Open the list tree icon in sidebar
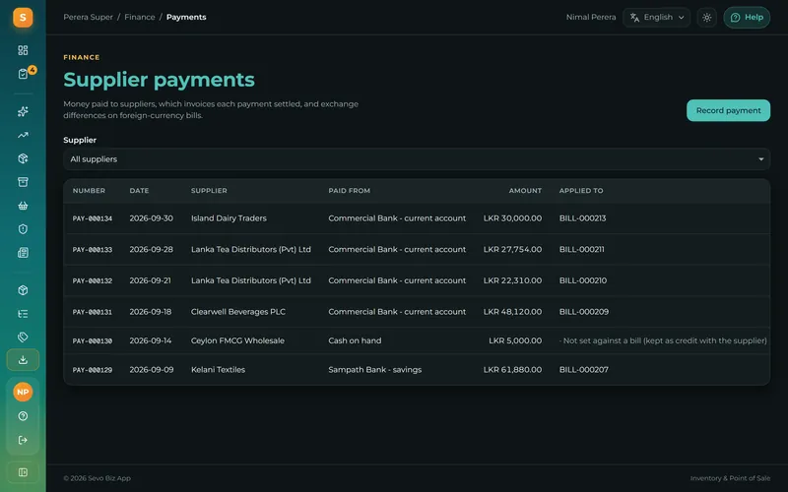Screen dimensions: 788x492 click(23, 314)
